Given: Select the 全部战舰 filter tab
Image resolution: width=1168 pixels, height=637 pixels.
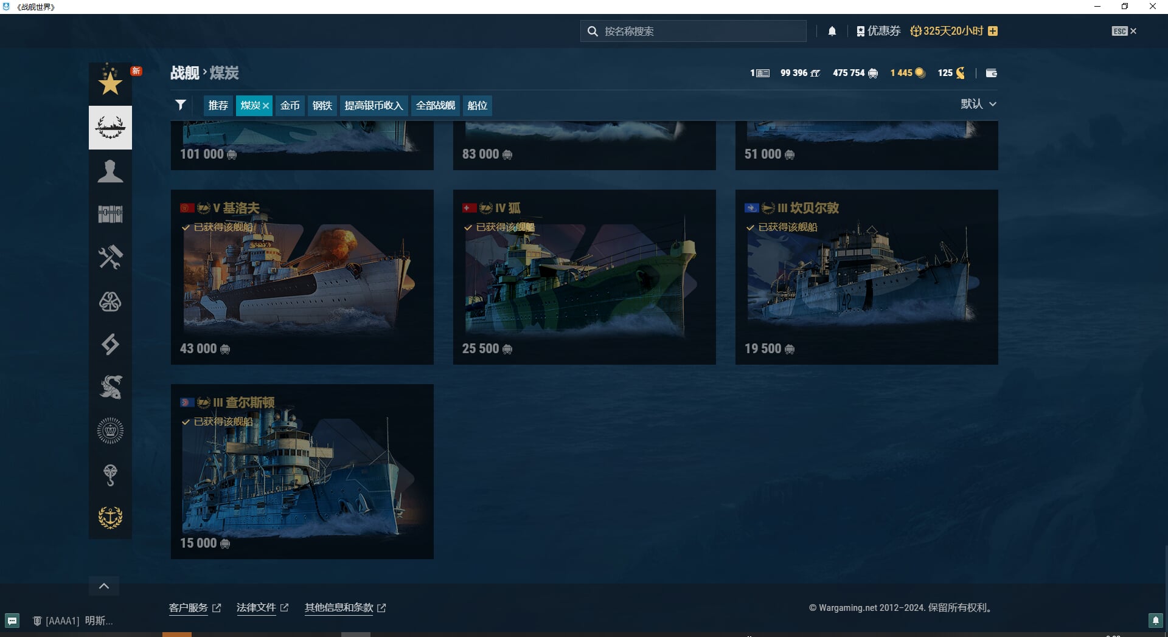Looking at the screenshot, I should (x=435, y=106).
